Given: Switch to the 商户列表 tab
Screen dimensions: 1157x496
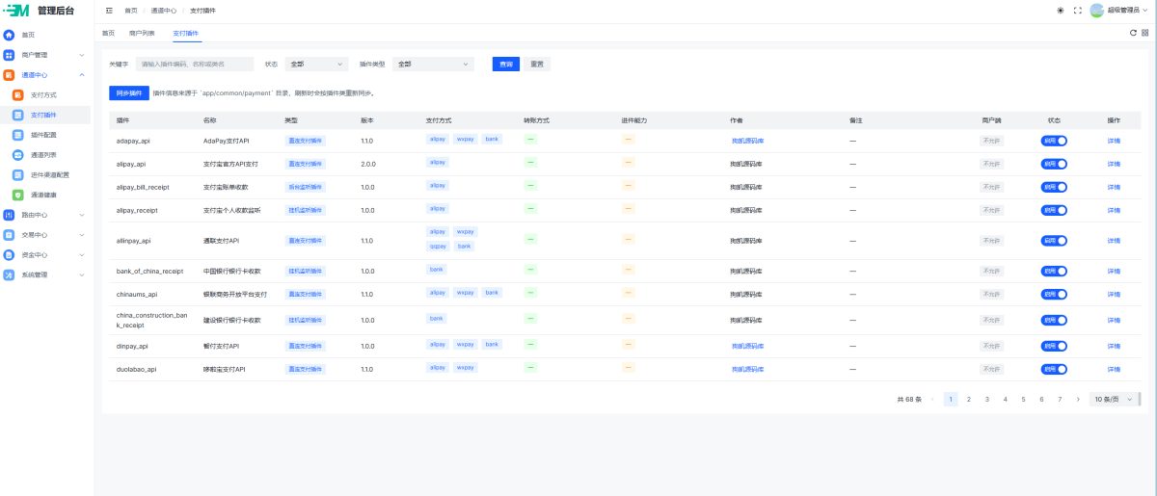Looking at the screenshot, I should click(142, 33).
